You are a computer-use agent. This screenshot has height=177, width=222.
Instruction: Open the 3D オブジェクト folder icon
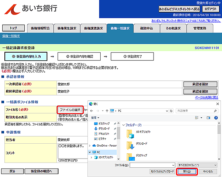point(130,134)
